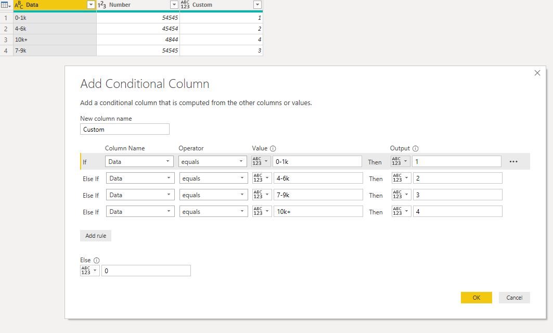
Task: Click the info icon next to Value
Action: 273,148
